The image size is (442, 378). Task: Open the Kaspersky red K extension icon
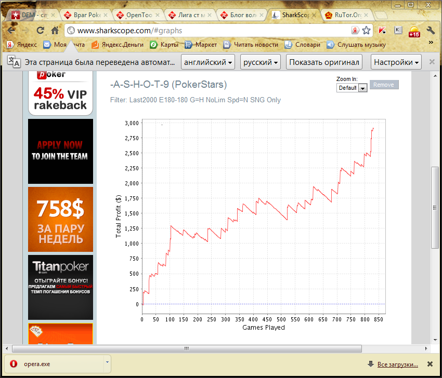(x=382, y=31)
